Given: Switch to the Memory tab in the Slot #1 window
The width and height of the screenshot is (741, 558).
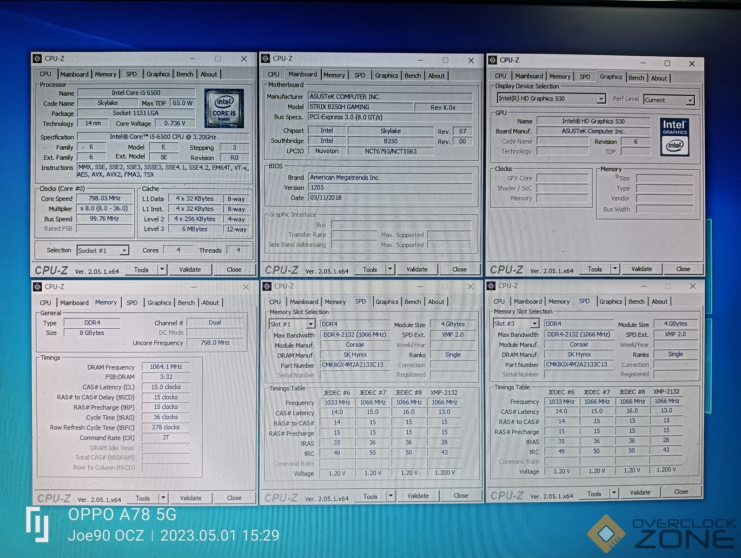Looking at the screenshot, I should click(x=335, y=302).
